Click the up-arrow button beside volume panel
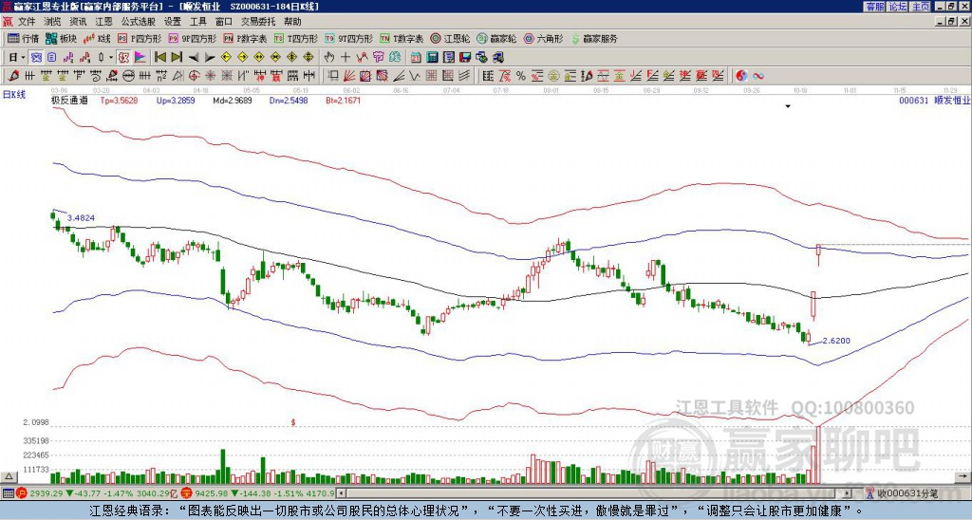 click(9, 476)
